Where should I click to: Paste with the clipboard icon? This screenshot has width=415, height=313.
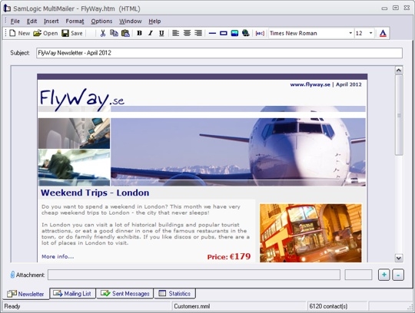[x=125, y=33]
